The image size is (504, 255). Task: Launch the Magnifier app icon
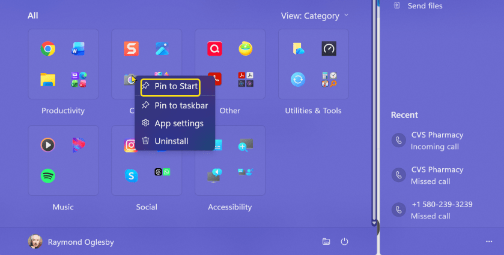[246, 145]
